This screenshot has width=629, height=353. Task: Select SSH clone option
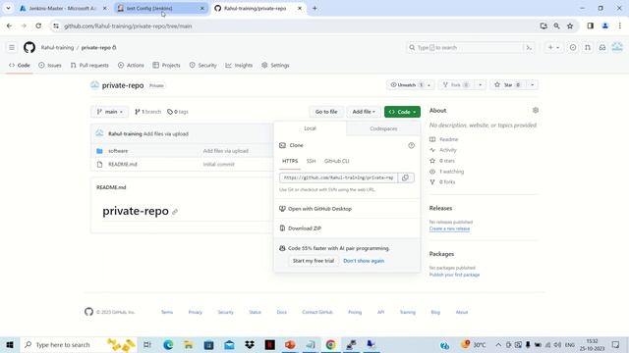click(311, 161)
